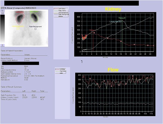Click the 0 lower threshold value of color bar
163x124 pixels.
coord(3,45)
